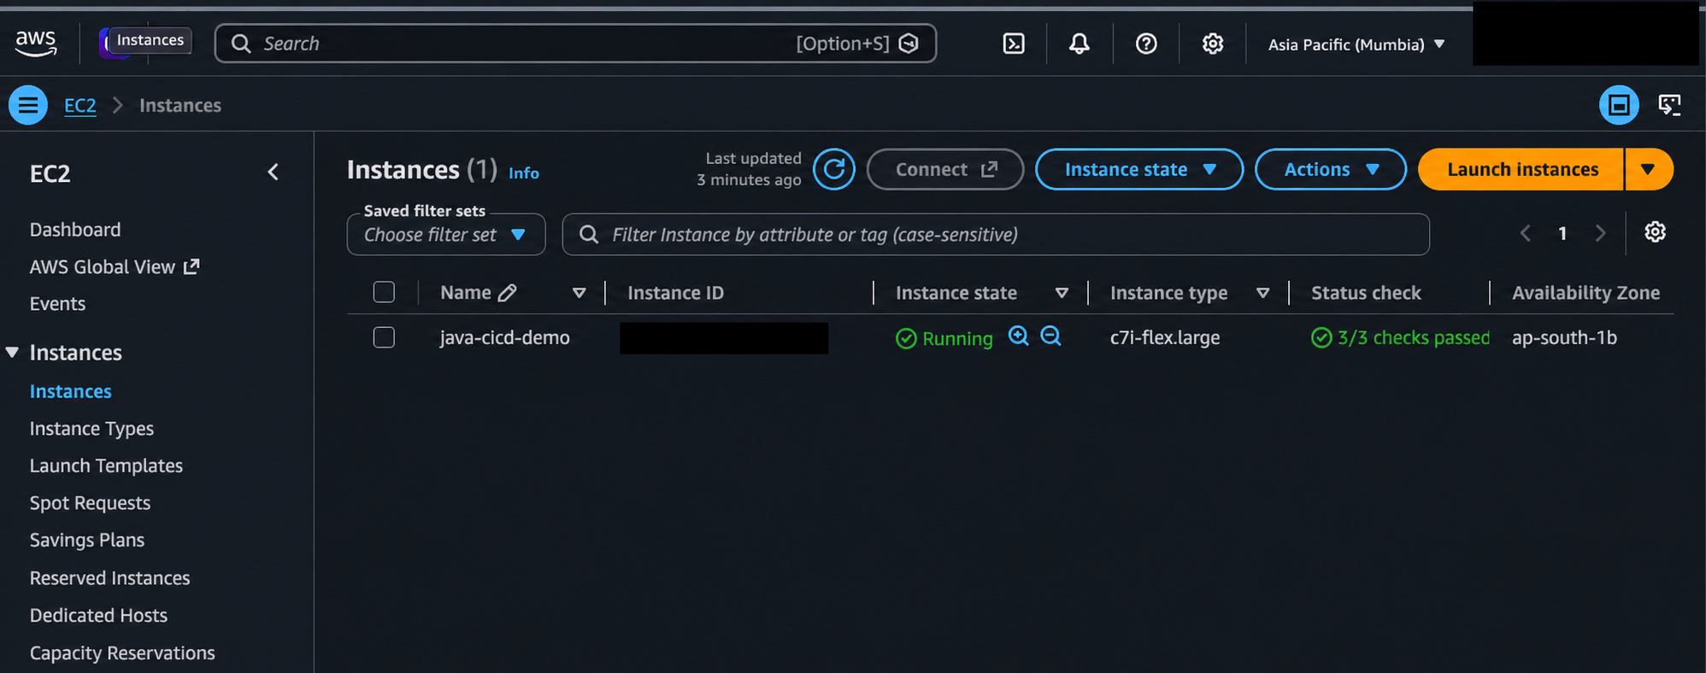Open the top bar settings gear
Viewport: 1706px width, 673px height.
tap(1213, 44)
